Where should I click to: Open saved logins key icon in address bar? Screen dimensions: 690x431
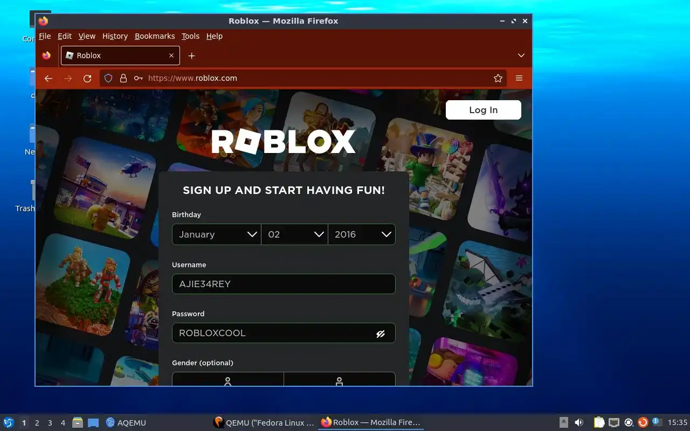(x=139, y=78)
